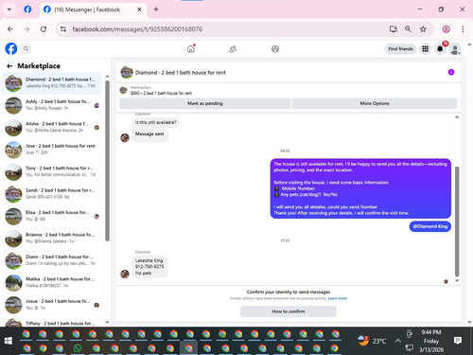Open the Elisa conversation in the list
Image resolution: width=473 pixels, height=355 pixels.
tap(52, 216)
